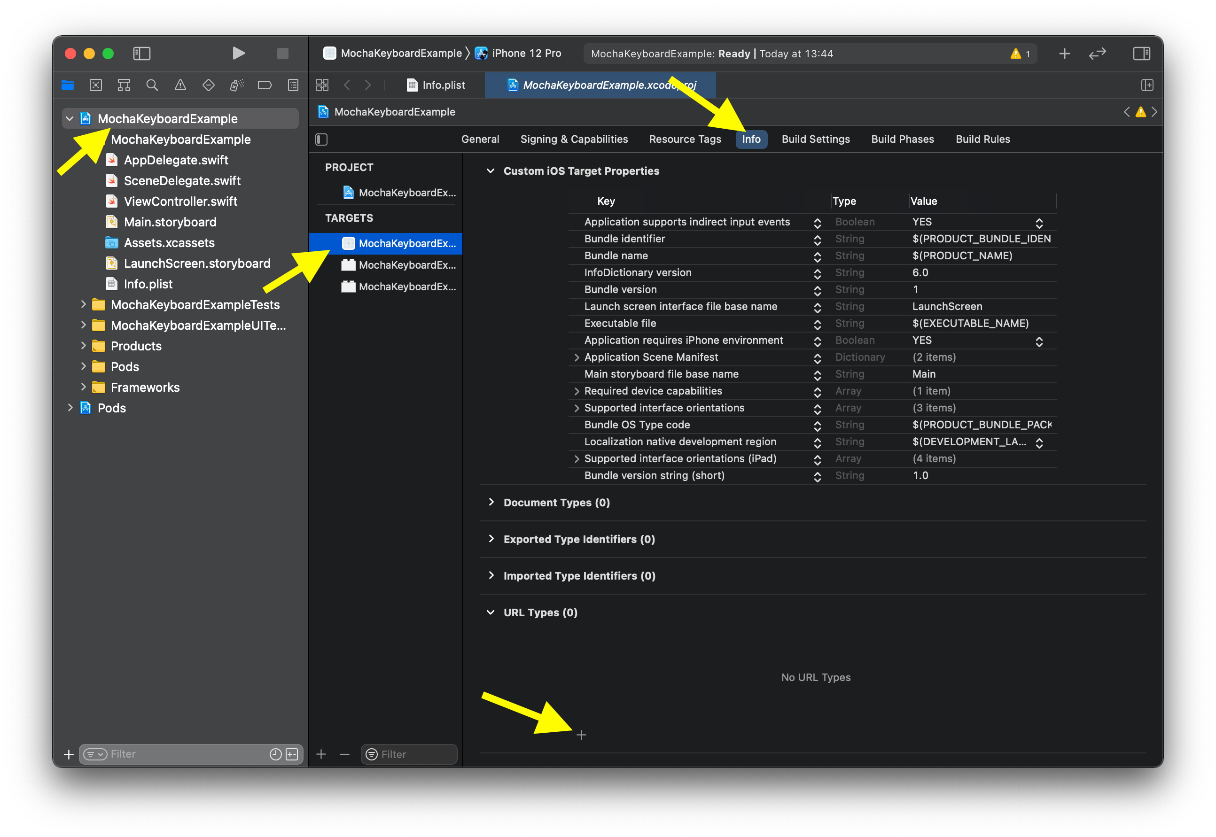Click the navigator Filter field
1216x837 pixels.
click(x=191, y=754)
